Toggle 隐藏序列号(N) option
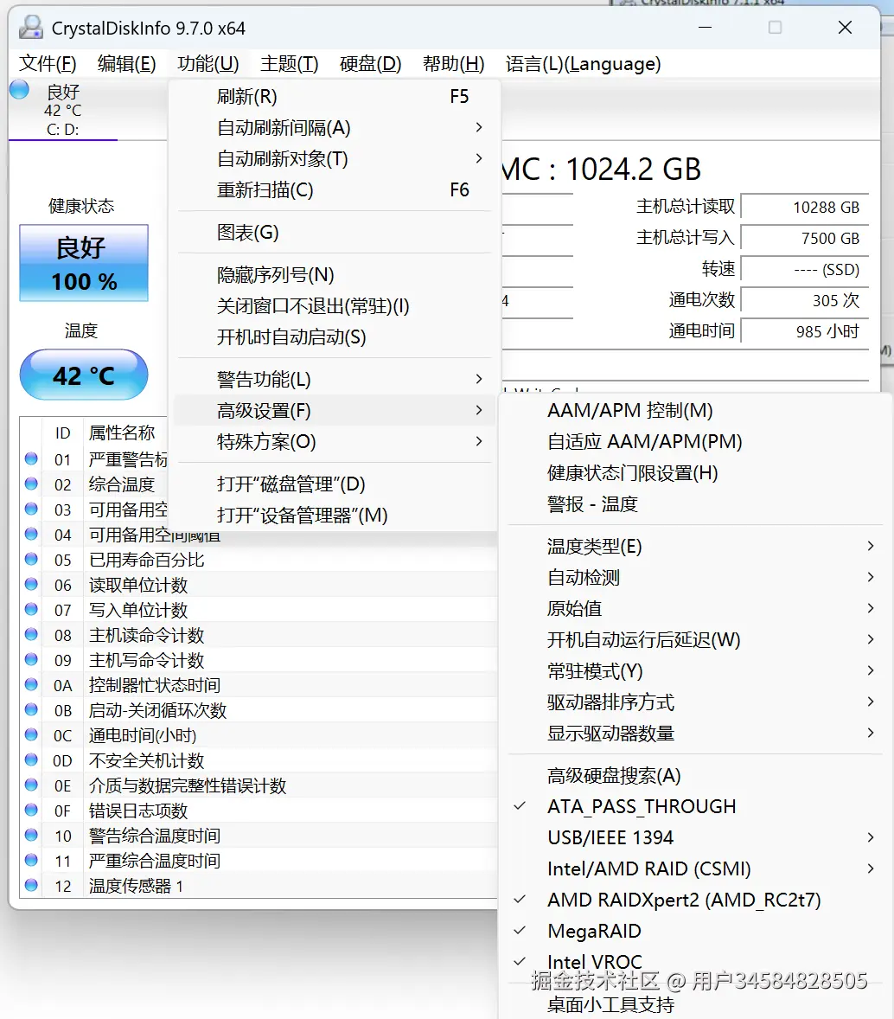 334,275
